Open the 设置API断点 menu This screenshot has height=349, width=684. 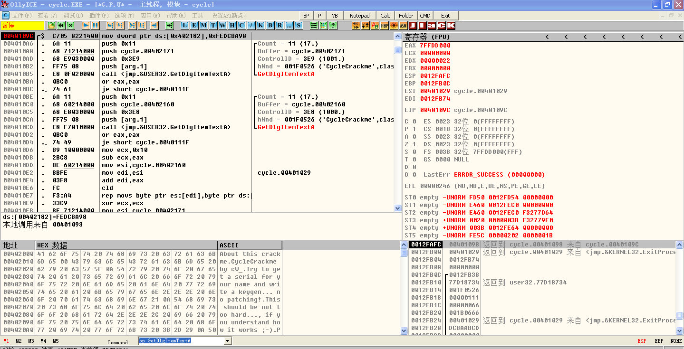(x=230, y=16)
